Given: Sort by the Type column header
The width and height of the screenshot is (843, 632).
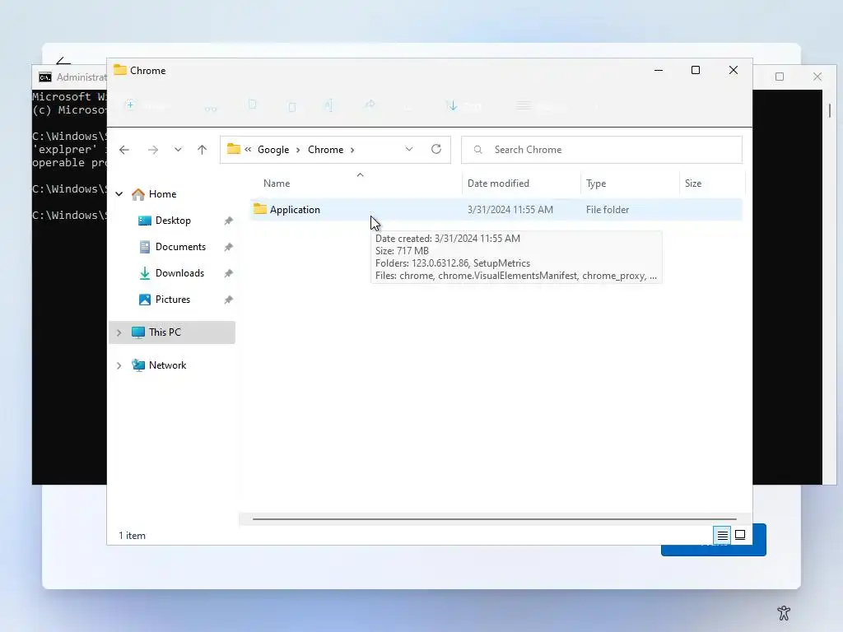Looking at the screenshot, I should [596, 184].
